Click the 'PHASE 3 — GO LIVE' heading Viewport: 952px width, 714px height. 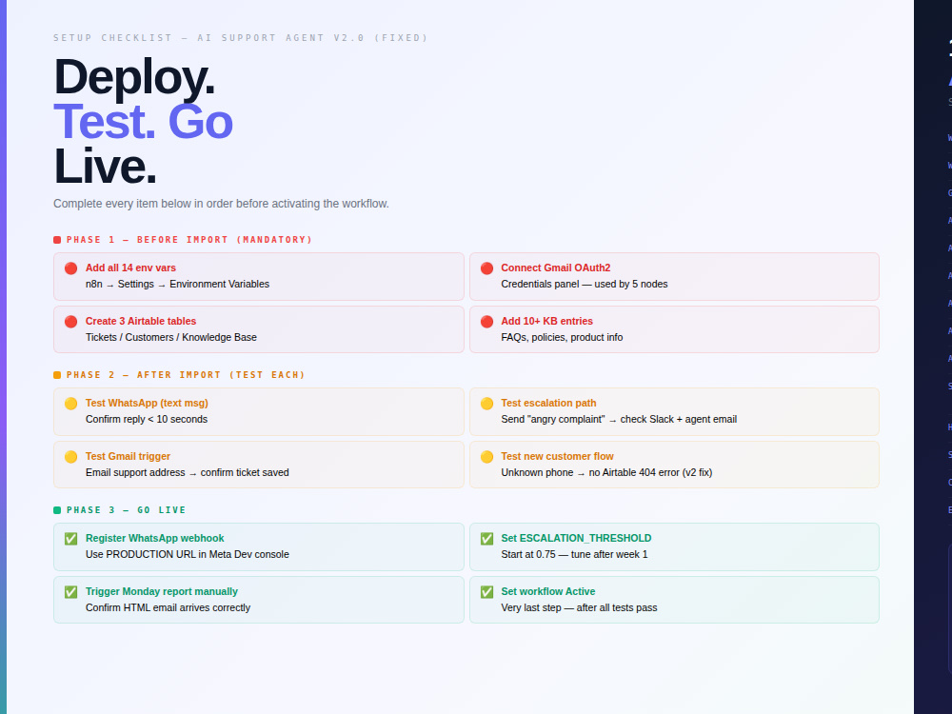tap(127, 510)
